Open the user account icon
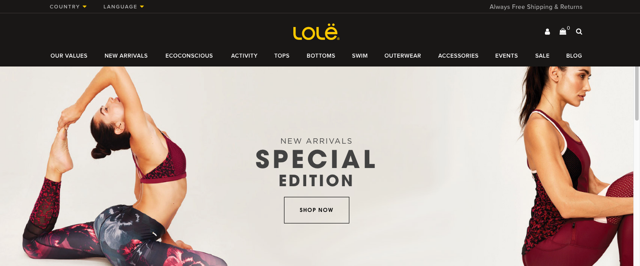The image size is (640, 266). point(547,32)
